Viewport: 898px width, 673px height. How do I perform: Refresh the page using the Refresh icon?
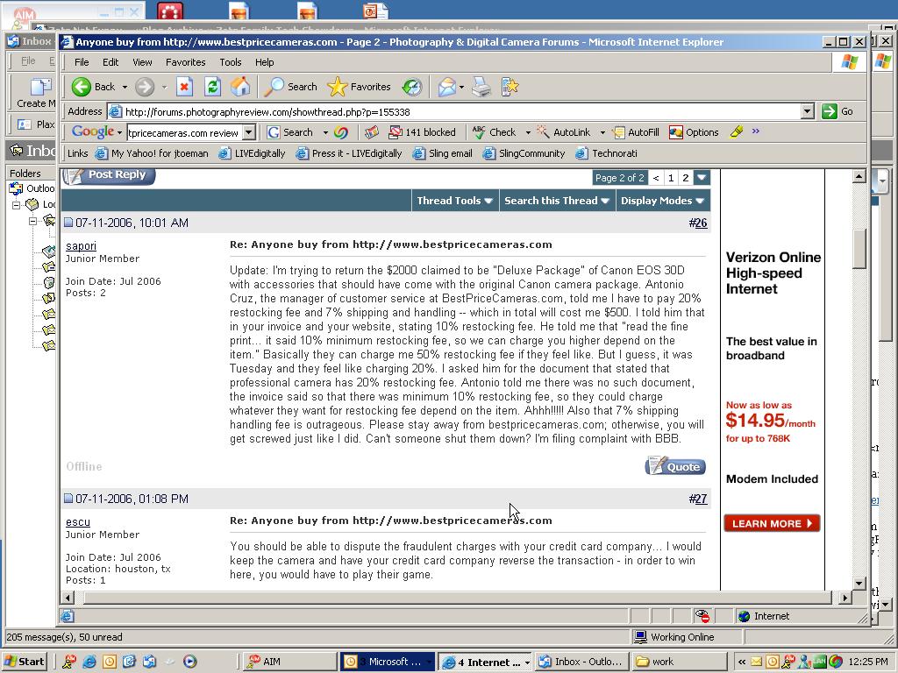point(211,87)
